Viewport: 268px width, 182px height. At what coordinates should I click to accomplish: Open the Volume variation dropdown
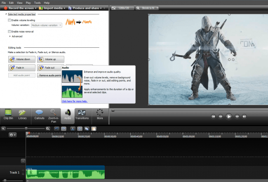(47, 25)
